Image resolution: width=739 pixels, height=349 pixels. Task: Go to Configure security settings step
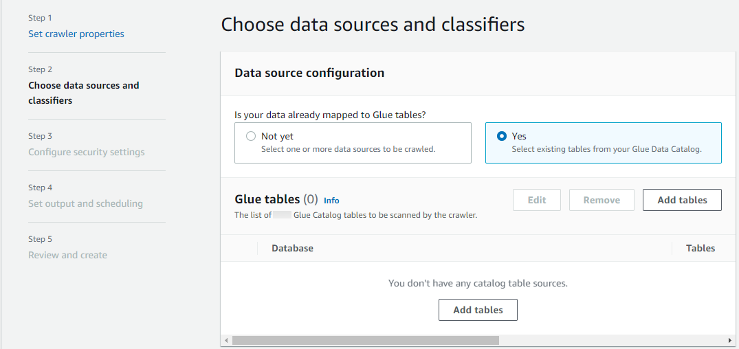[87, 152]
